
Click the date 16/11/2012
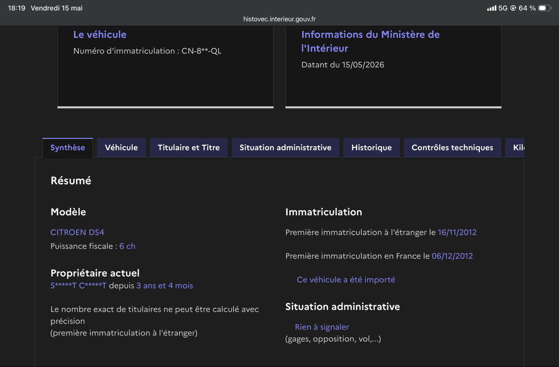tap(457, 232)
